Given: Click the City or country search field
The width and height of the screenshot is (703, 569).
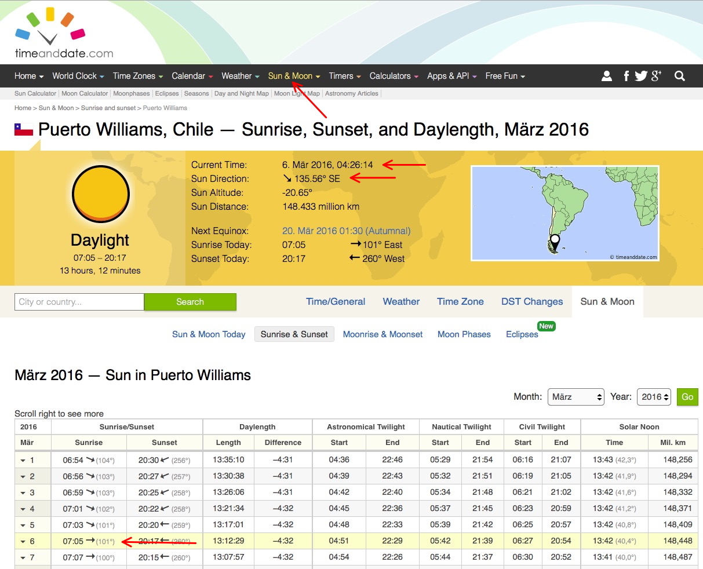Looking at the screenshot, I should click(x=79, y=302).
